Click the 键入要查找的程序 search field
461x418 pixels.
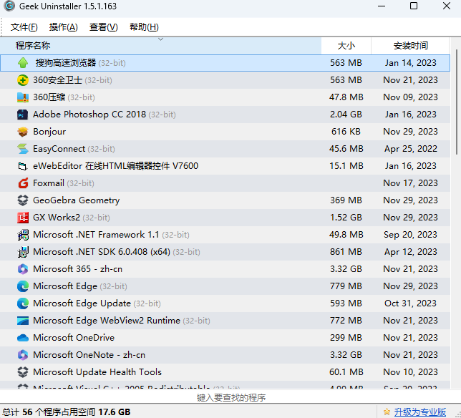point(230,397)
